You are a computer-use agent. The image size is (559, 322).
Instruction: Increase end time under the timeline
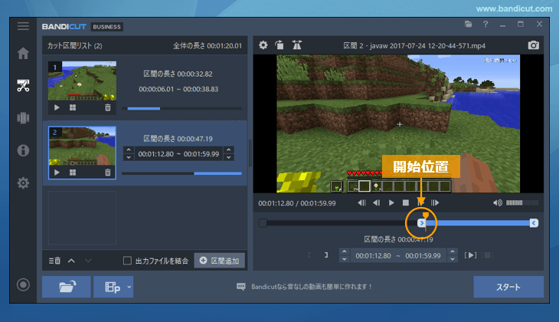coord(453,251)
